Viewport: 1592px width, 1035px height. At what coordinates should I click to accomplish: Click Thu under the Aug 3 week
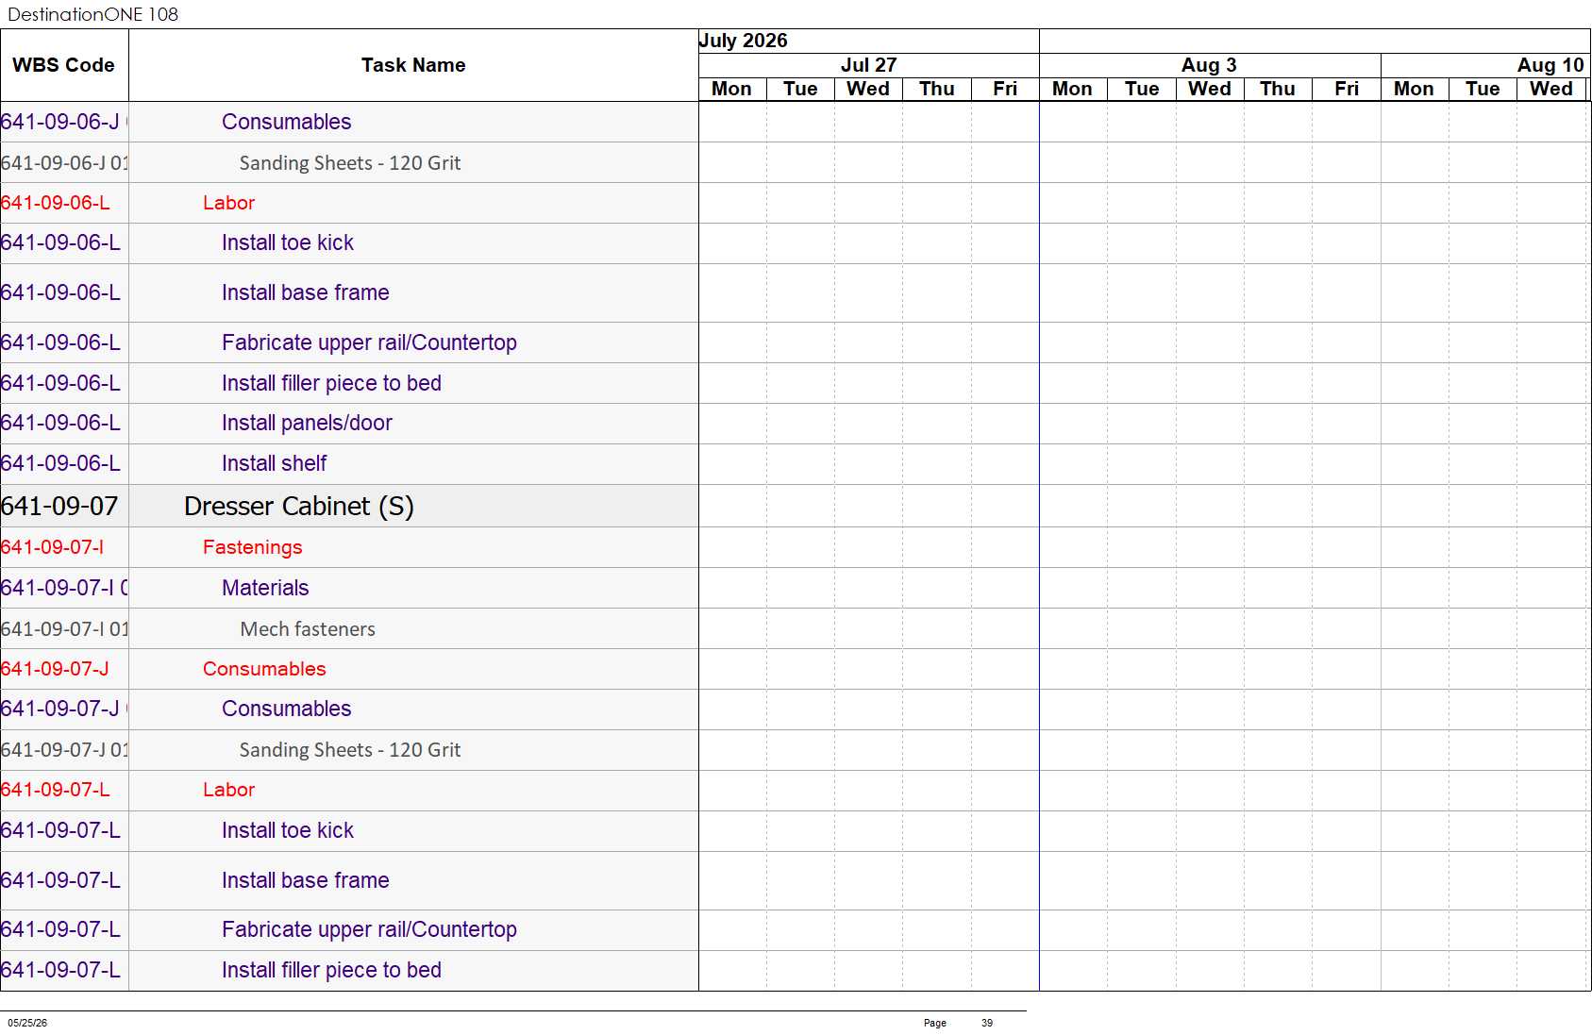[x=1278, y=89]
